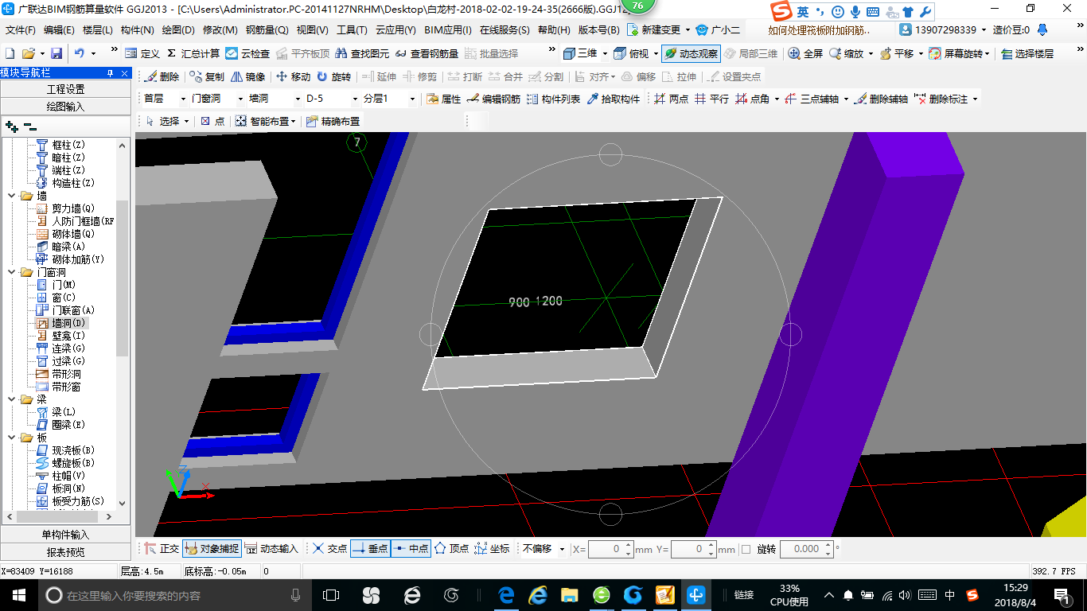The width and height of the screenshot is (1087, 611).
Task: Click 精确布置 precise placement tool
Action: pyautogui.click(x=332, y=121)
